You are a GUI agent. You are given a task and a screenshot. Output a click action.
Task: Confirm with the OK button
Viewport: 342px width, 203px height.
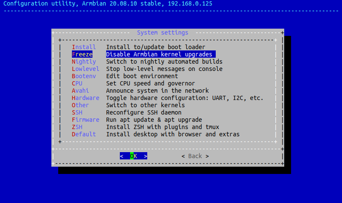pyautogui.click(x=134, y=156)
